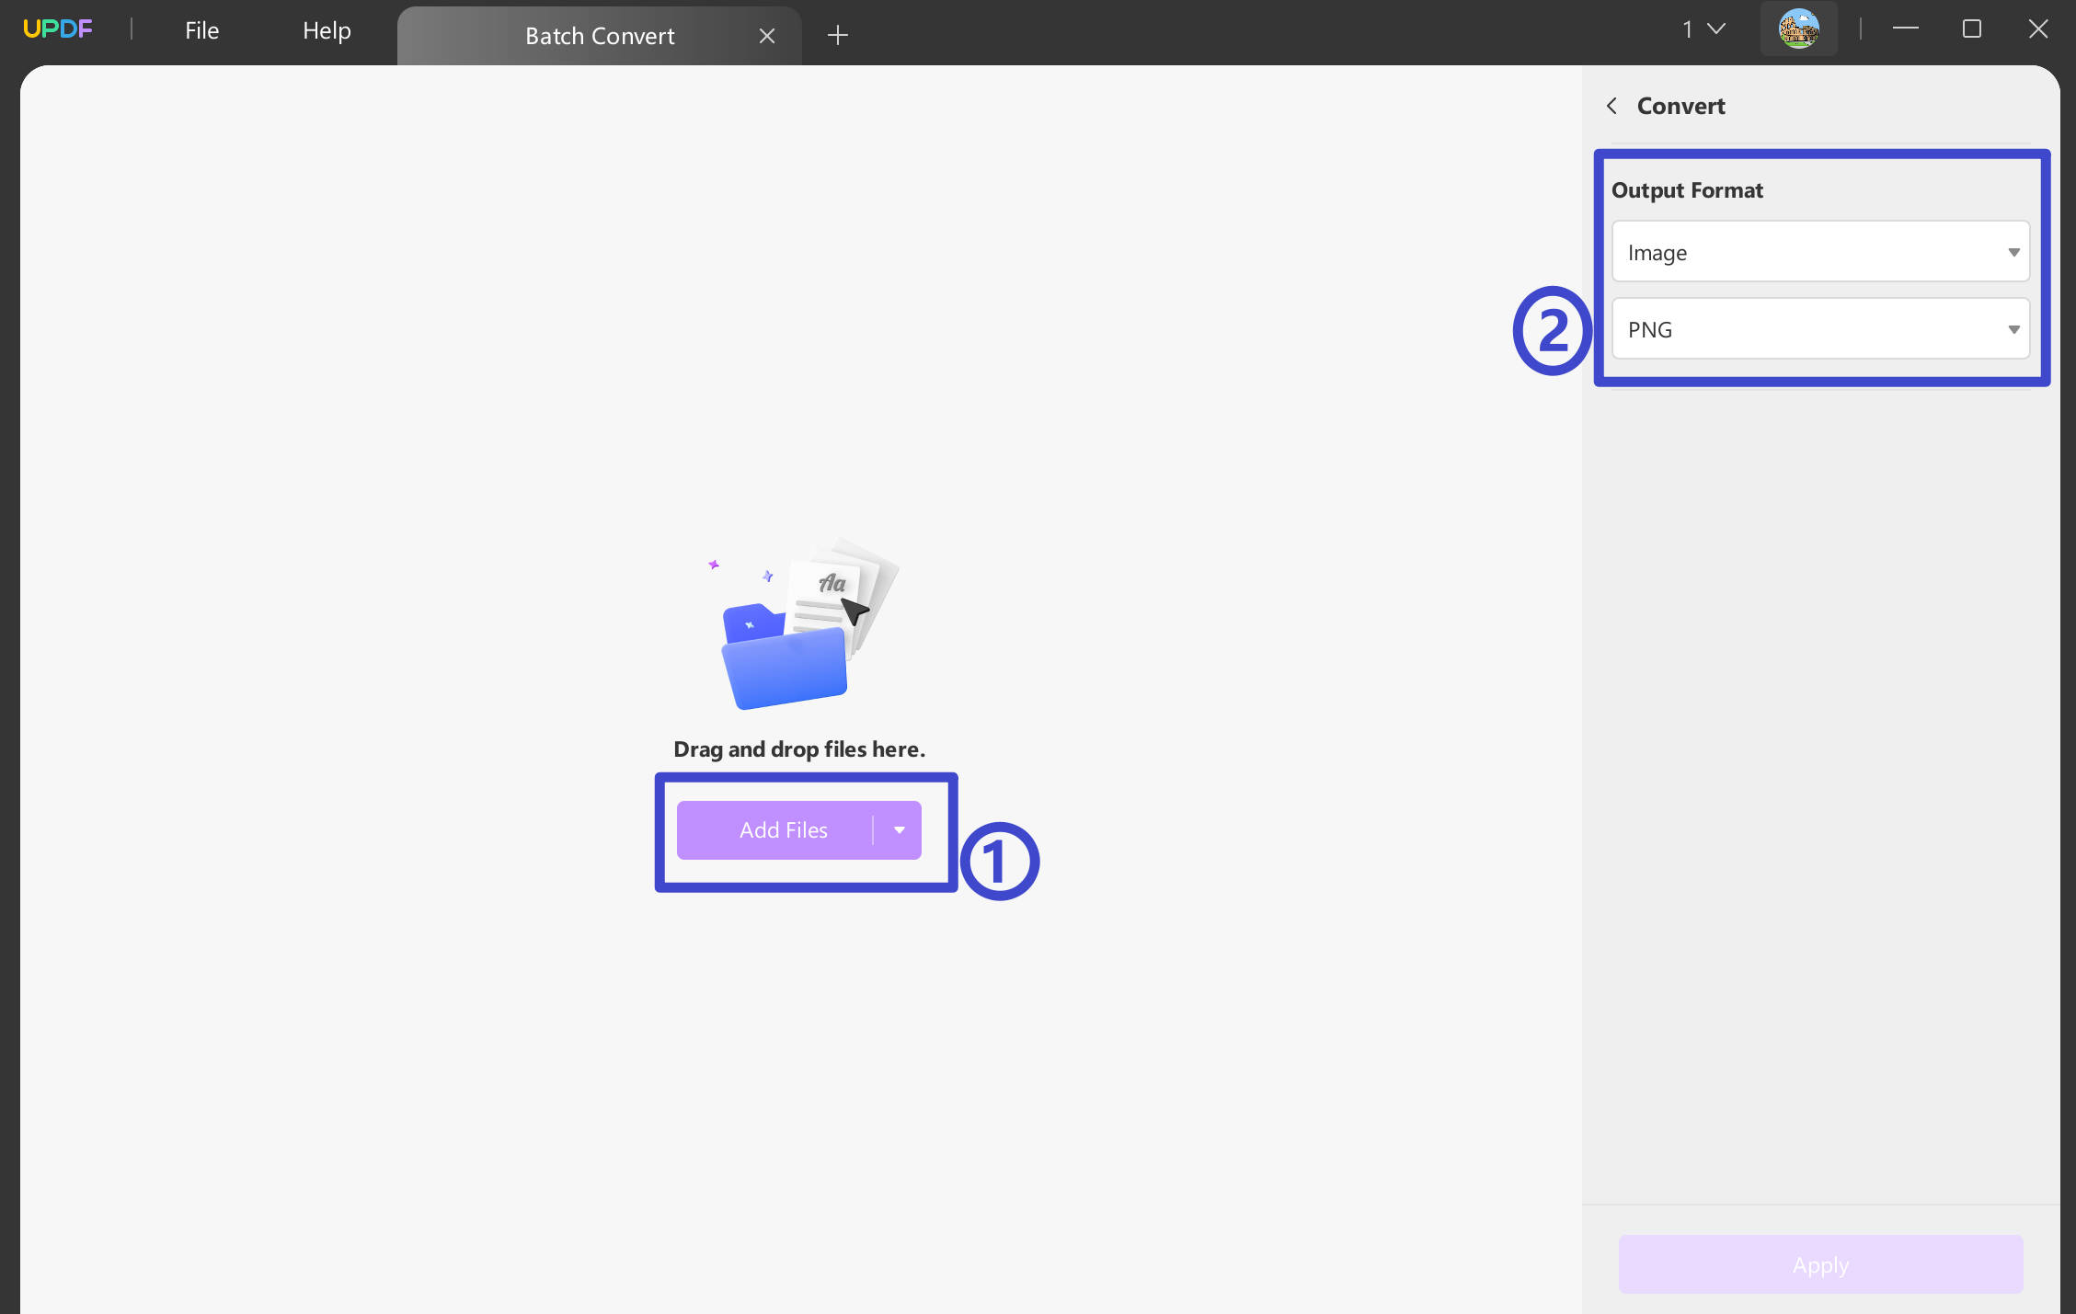Viewport: 2076px width, 1314px height.
Task: Click the Output Format section label
Action: pyautogui.click(x=1687, y=189)
